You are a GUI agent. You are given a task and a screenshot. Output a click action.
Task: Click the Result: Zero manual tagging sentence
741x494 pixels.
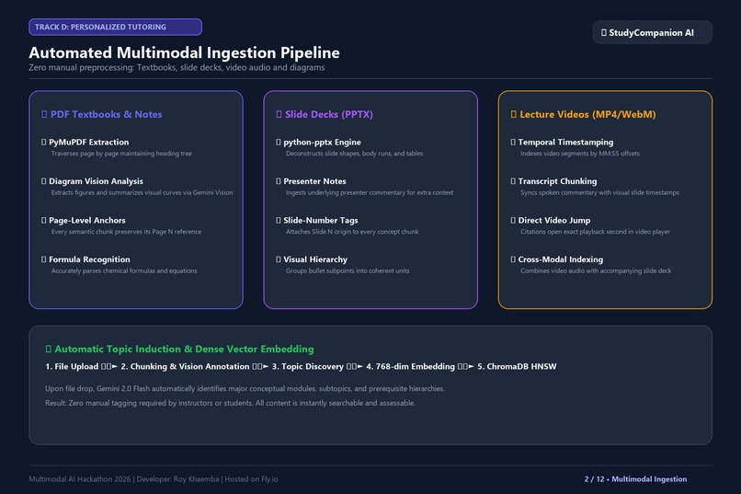tap(230, 403)
